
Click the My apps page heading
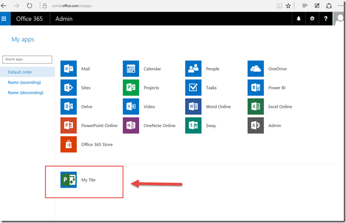pyautogui.click(x=23, y=40)
